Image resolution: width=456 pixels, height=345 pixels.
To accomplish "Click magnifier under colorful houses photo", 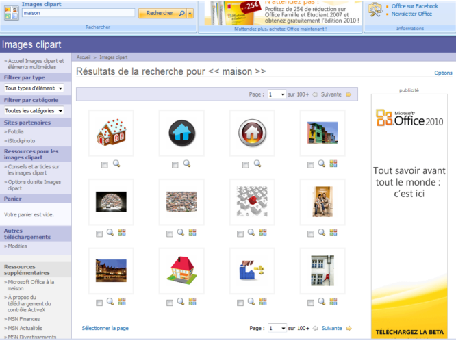I will tap(321, 164).
